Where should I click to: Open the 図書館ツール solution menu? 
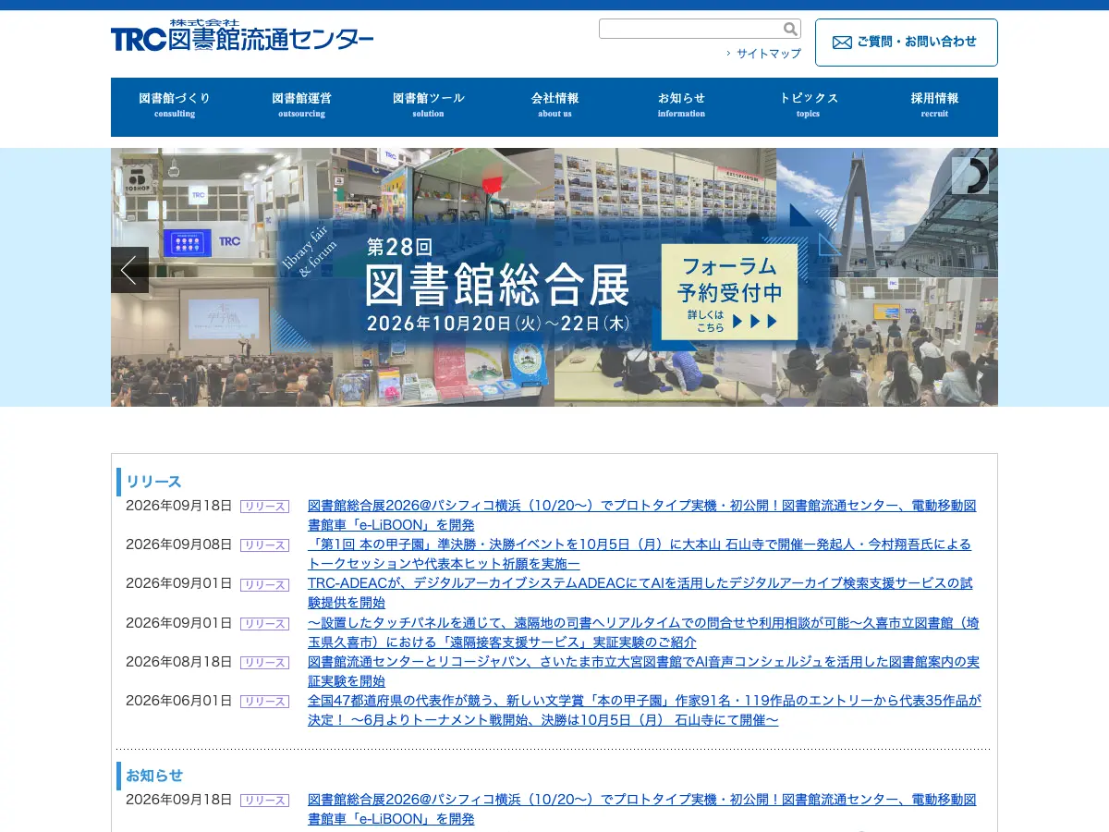[428, 105]
